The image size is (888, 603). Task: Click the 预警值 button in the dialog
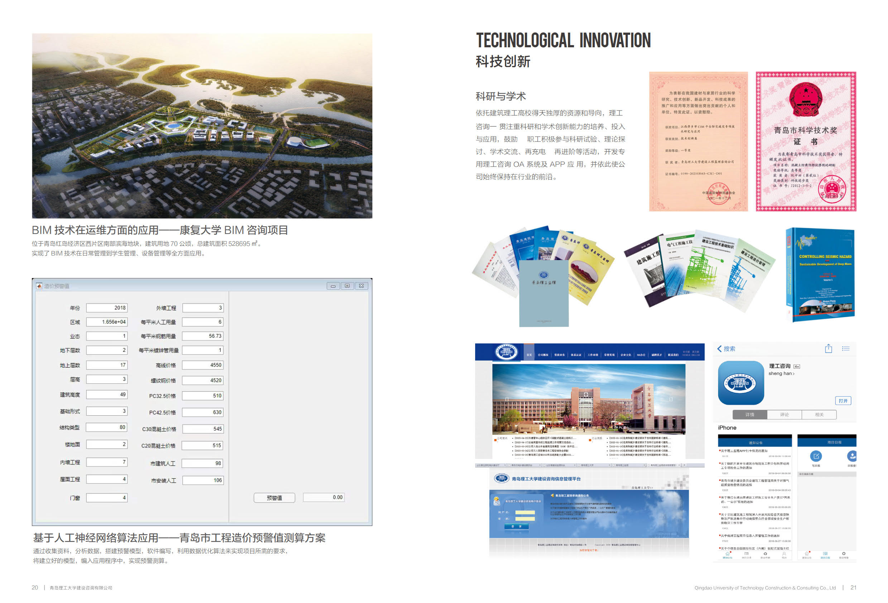click(274, 498)
